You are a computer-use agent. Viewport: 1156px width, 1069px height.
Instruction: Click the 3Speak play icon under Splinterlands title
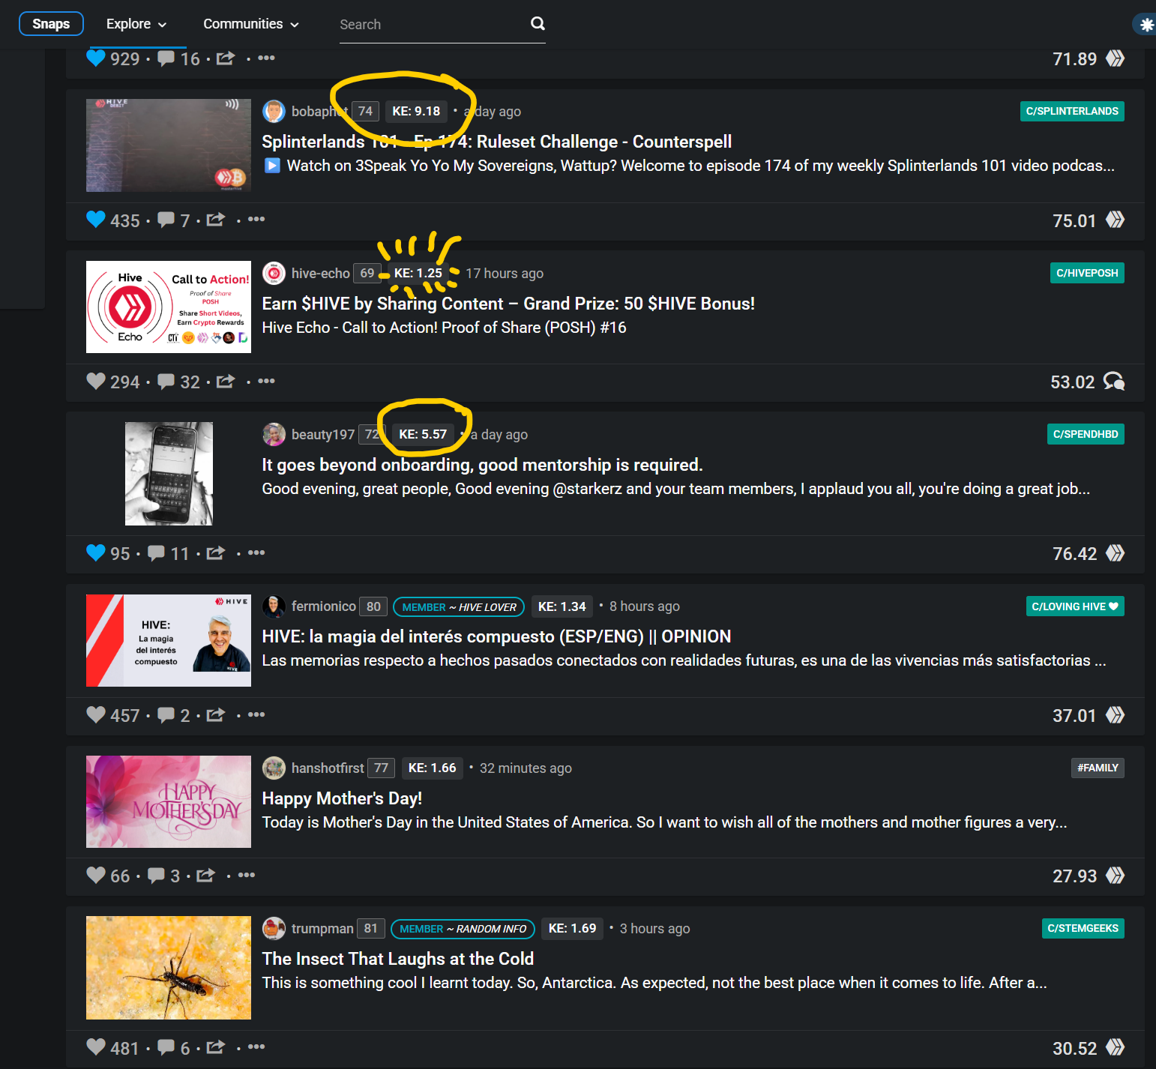click(272, 166)
